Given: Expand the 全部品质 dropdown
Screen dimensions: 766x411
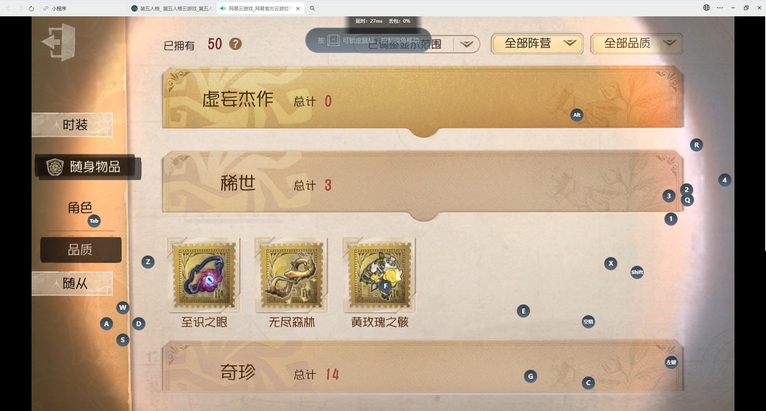Looking at the screenshot, I should coord(637,43).
